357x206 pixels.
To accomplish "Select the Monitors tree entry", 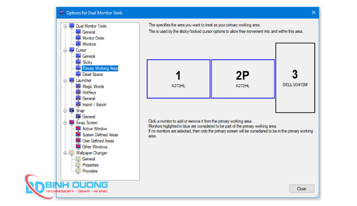I will click(x=89, y=44).
